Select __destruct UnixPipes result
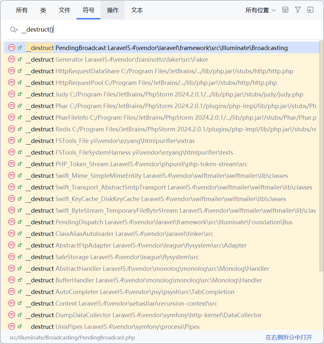Viewport: 324px width, 344px height. 162,326
